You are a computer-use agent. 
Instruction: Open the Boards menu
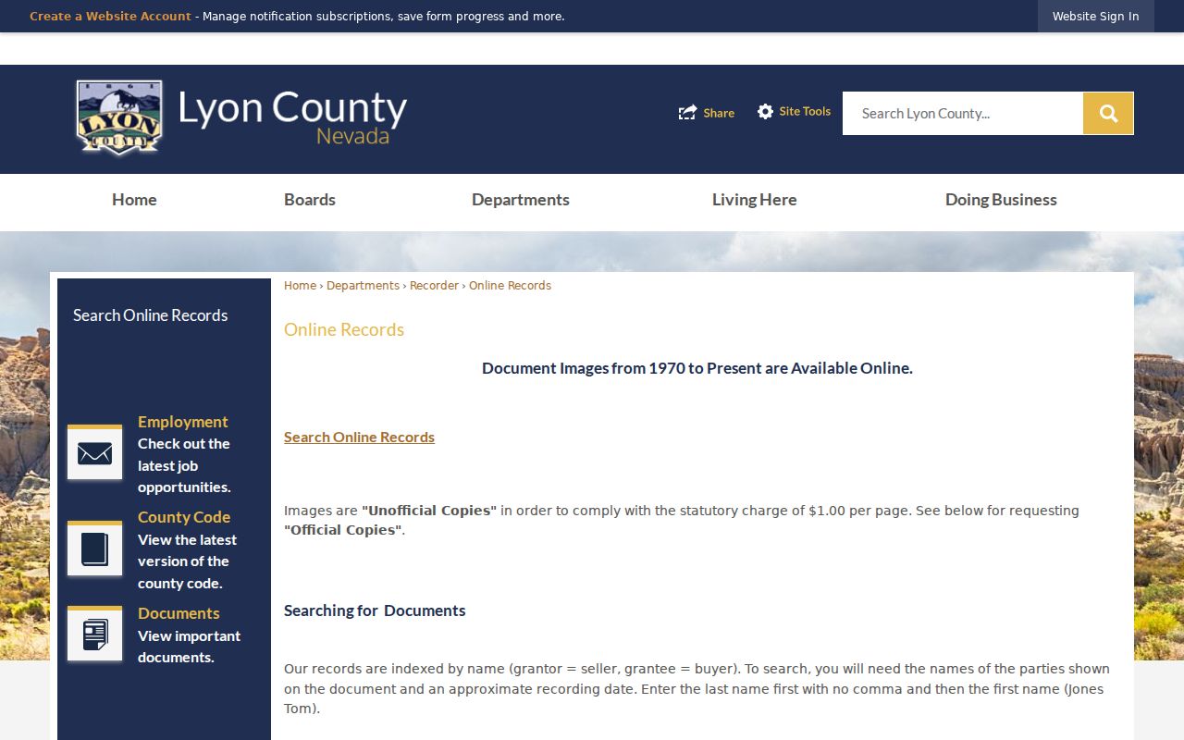[x=310, y=199]
